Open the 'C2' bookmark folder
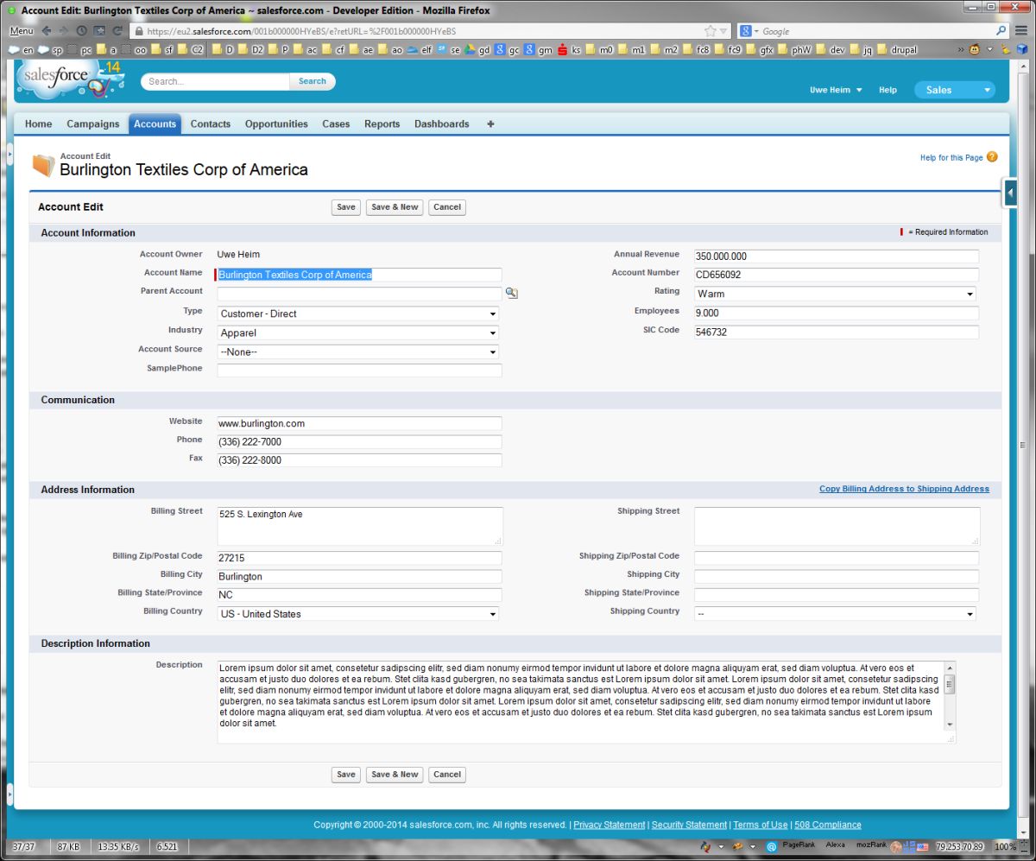Screen dimensions: 1036x861 [x=190, y=50]
